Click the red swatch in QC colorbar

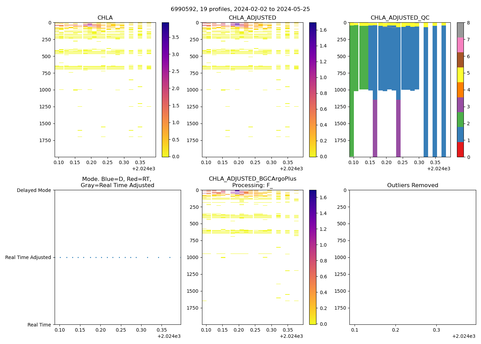click(x=460, y=150)
